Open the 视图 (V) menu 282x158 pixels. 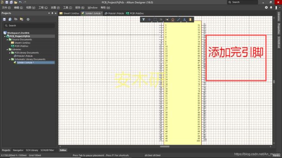(30, 7)
